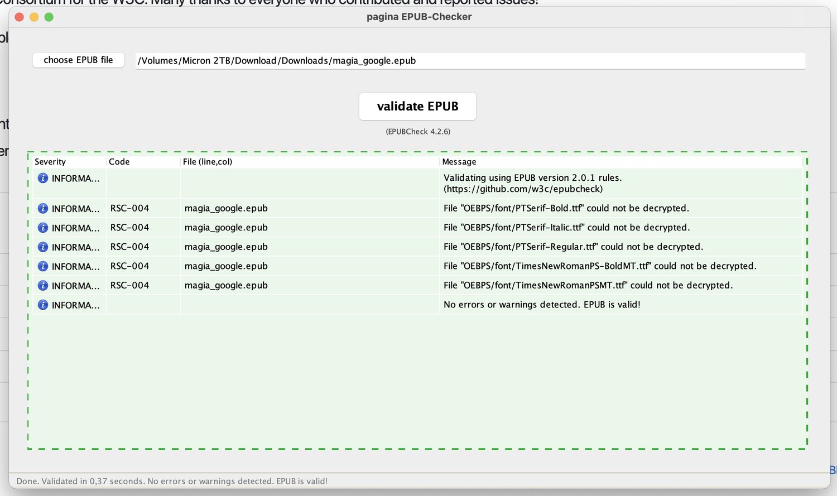Screen dimensions: 837x496
Task: Click INFORMA... severity in PTSerif-Regular.ttf row
Action: click(75, 247)
